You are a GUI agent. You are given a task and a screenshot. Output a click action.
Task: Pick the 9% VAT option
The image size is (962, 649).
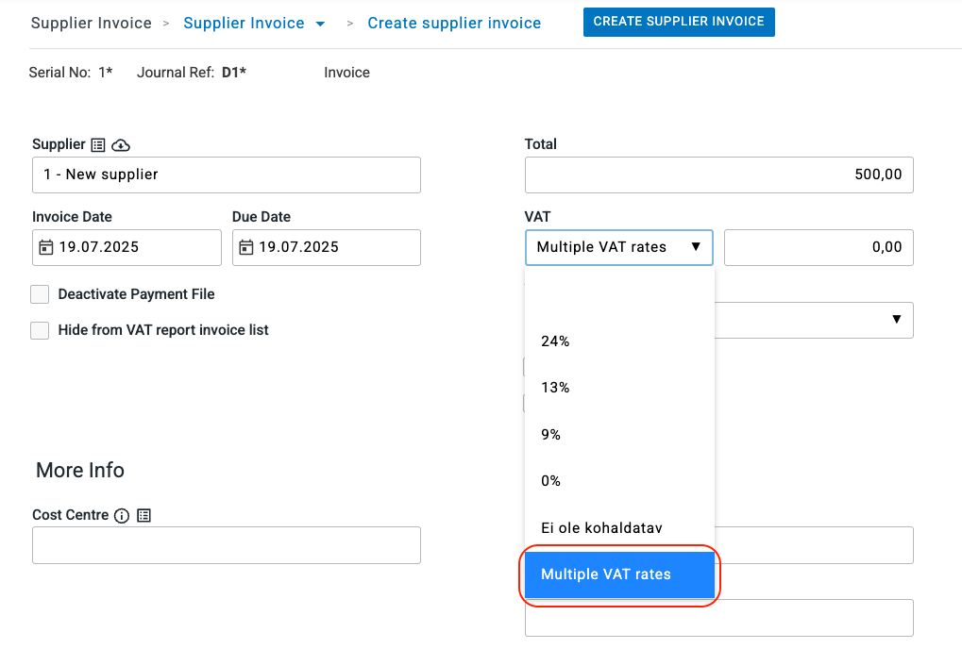tap(551, 435)
